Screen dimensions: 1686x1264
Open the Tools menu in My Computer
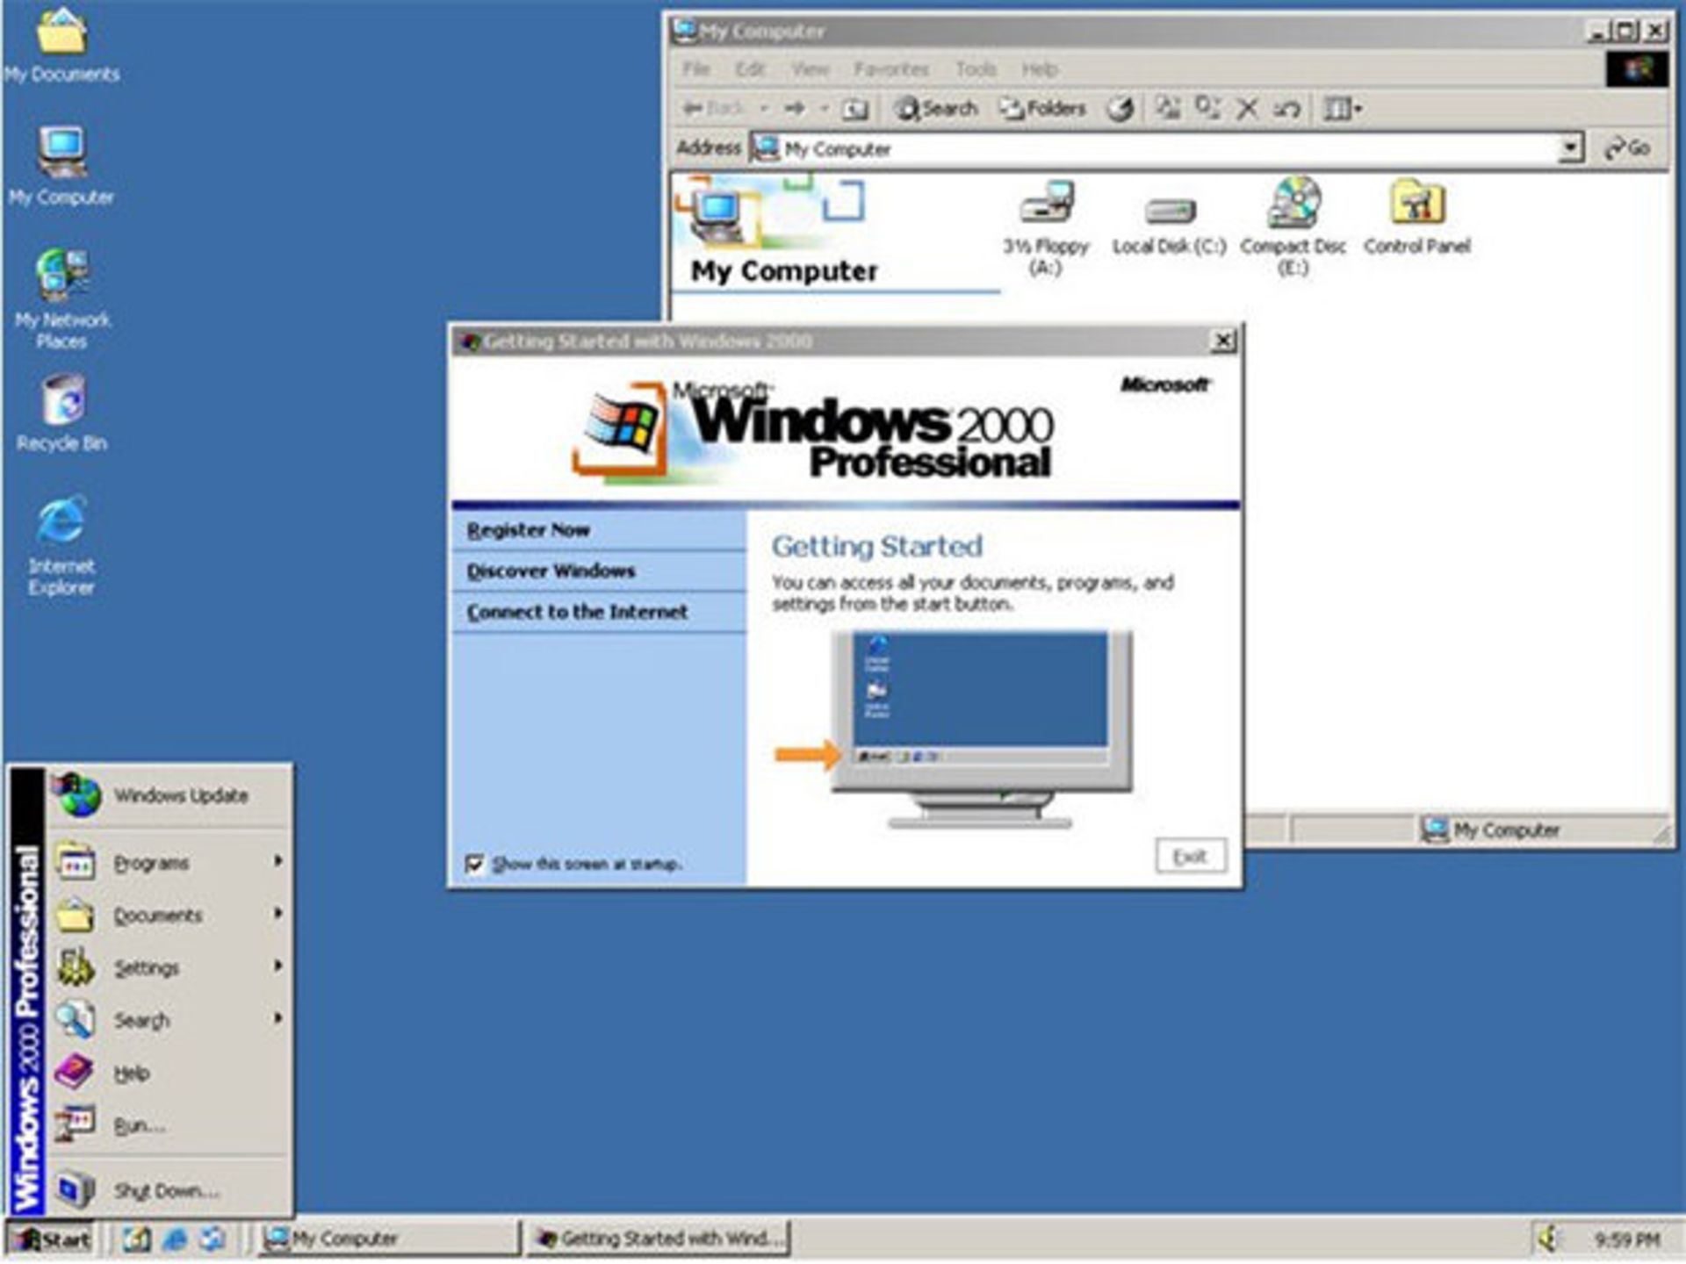pyautogui.click(x=977, y=68)
